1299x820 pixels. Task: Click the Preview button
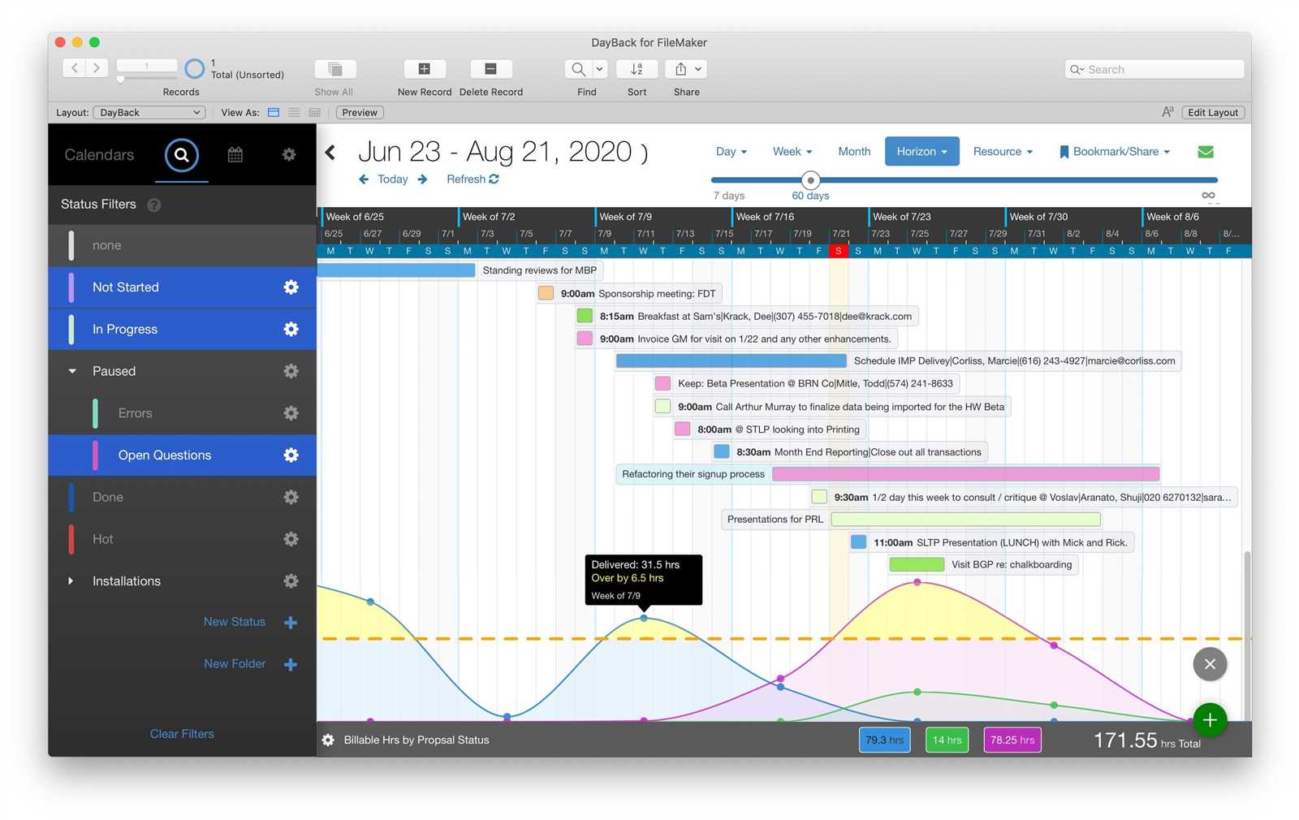pyautogui.click(x=359, y=112)
